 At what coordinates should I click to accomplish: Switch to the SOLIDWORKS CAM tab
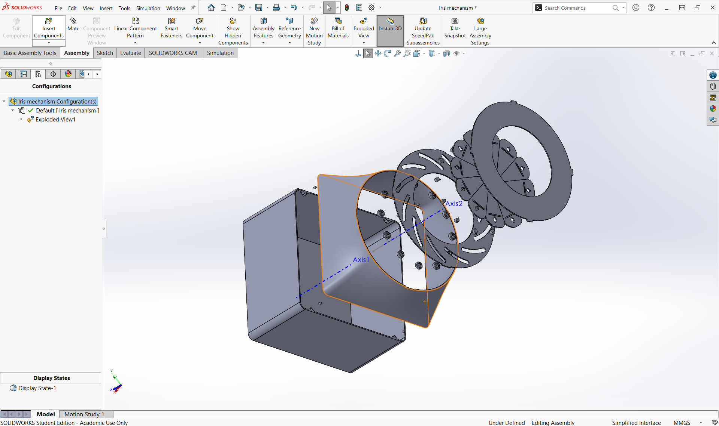click(x=173, y=53)
